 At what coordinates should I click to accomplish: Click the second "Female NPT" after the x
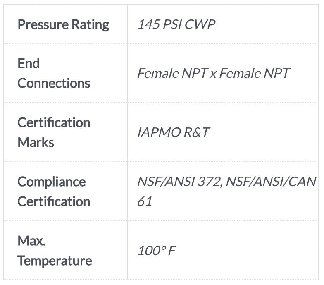pos(254,73)
